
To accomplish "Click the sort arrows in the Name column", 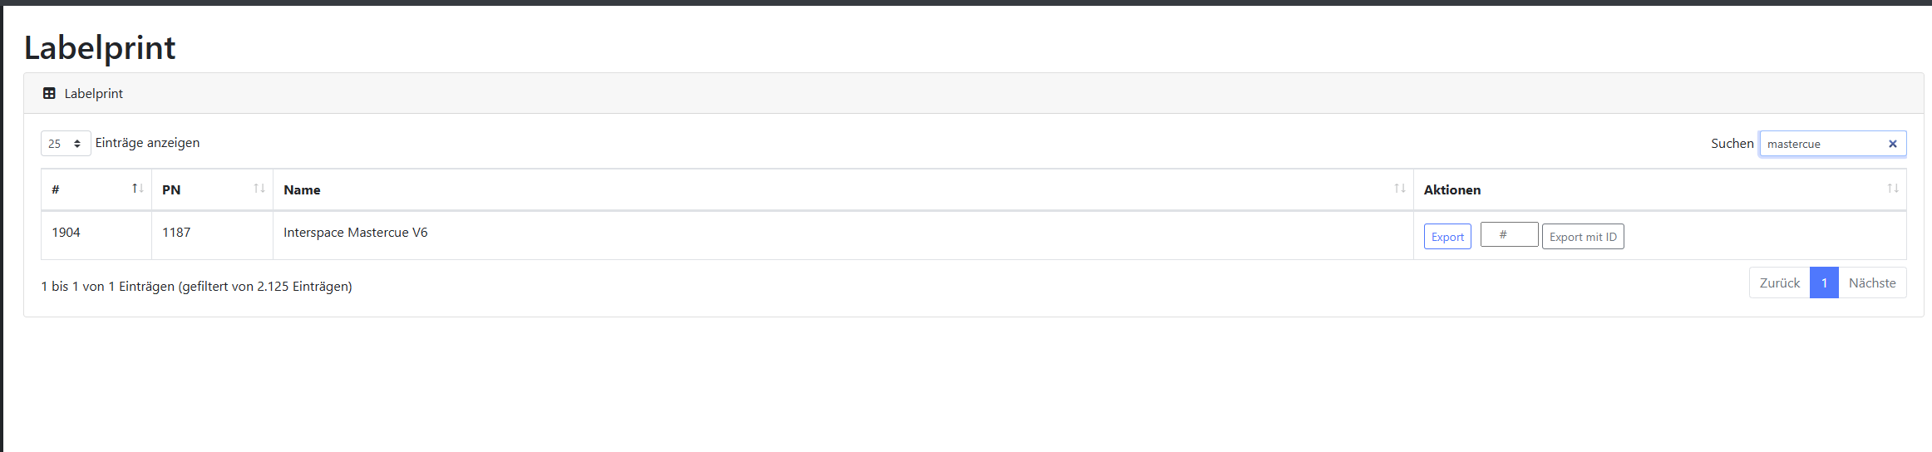I will click(x=1400, y=189).
